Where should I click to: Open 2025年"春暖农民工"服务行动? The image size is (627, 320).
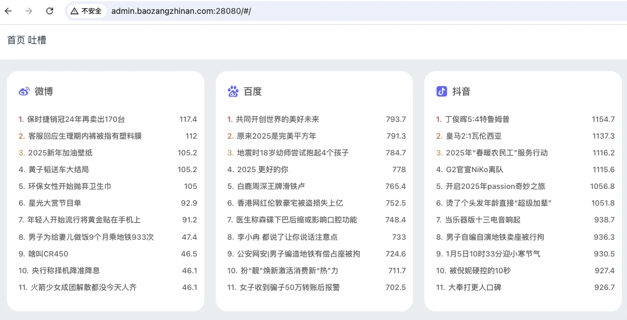click(x=497, y=153)
